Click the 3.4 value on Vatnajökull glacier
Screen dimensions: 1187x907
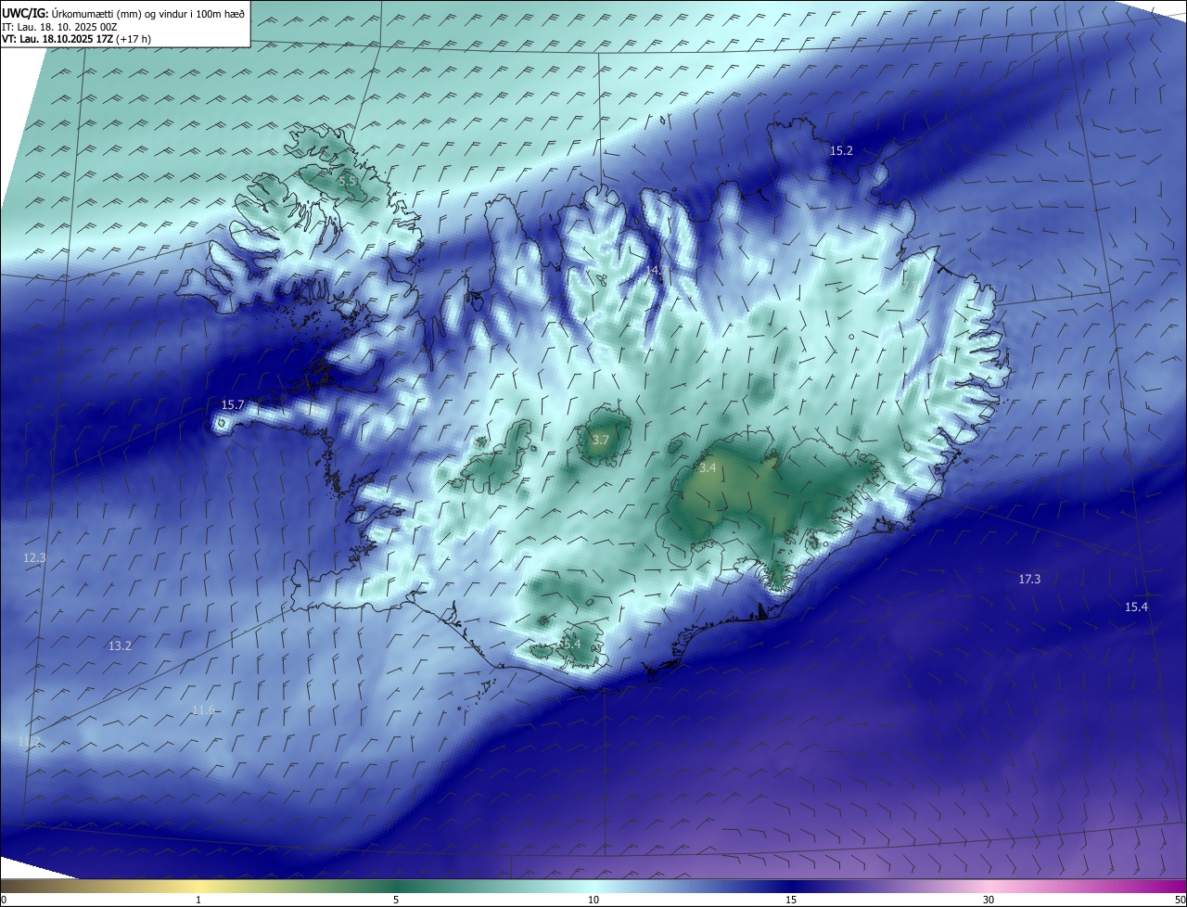(708, 468)
